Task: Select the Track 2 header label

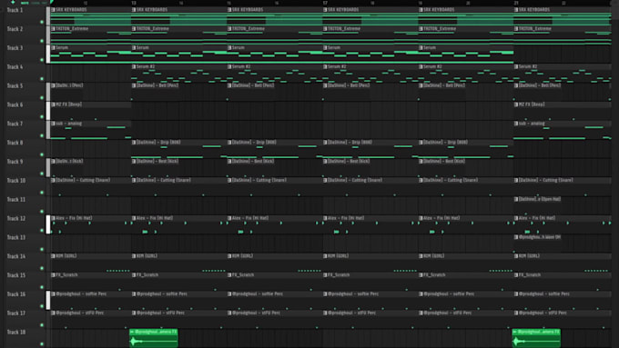Action: (15, 29)
